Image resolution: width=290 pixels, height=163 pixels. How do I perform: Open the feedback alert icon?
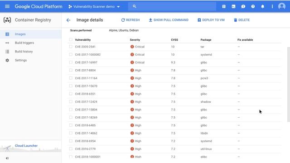243,6
